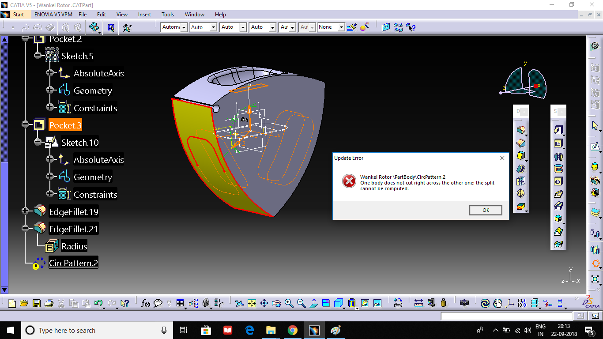The height and width of the screenshot is (339, 603).
Task: Select the Thread/Tap tool icon
Action: pos(521,193)
